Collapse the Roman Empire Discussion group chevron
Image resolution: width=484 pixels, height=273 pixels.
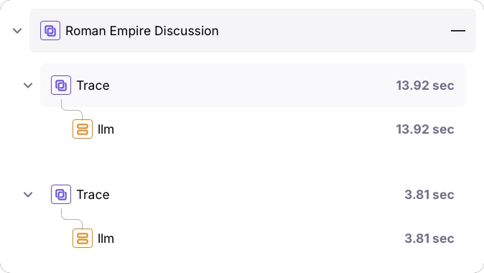(x=17, y=31)
